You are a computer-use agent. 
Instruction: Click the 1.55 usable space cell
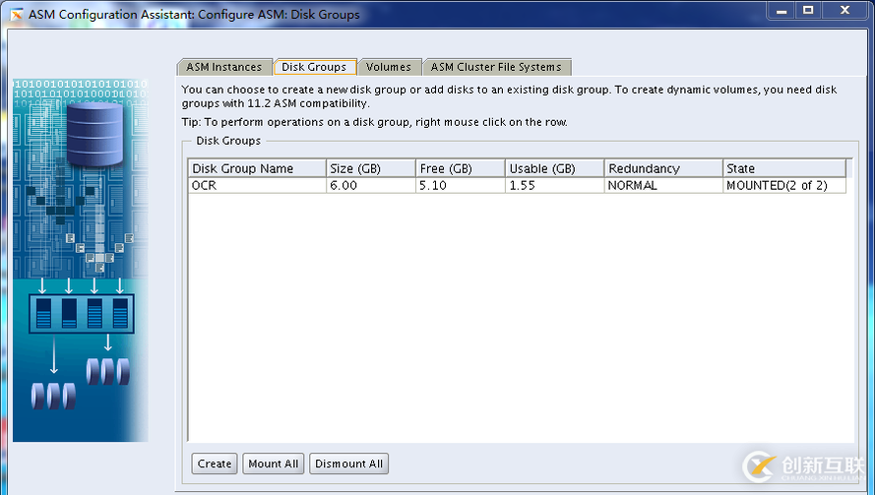[x=555, y=185]
